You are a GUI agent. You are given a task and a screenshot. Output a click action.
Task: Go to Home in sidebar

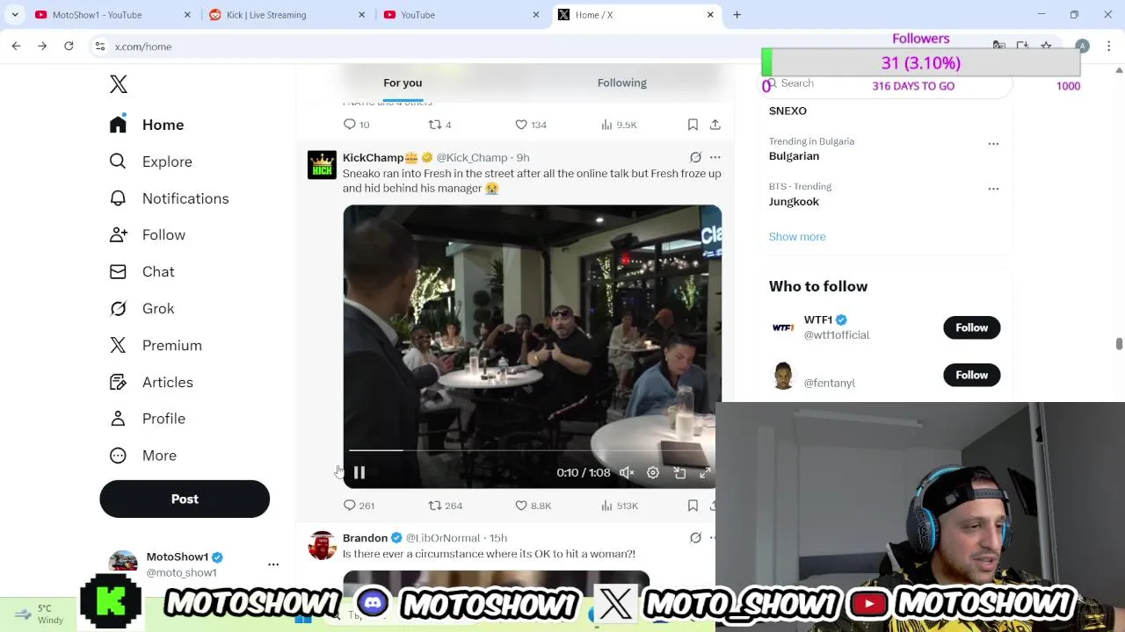click(x=147, y=125)
